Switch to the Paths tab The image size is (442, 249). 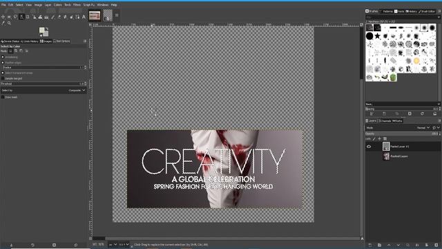(x=397, y=121)
